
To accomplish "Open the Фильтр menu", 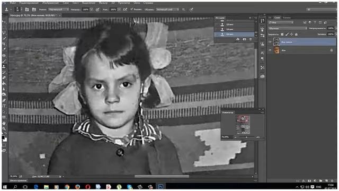I will 103,3.
